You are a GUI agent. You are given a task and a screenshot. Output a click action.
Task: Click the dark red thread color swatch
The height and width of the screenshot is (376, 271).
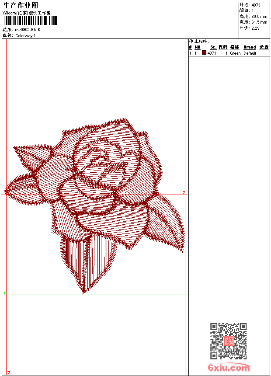[204, 53]
